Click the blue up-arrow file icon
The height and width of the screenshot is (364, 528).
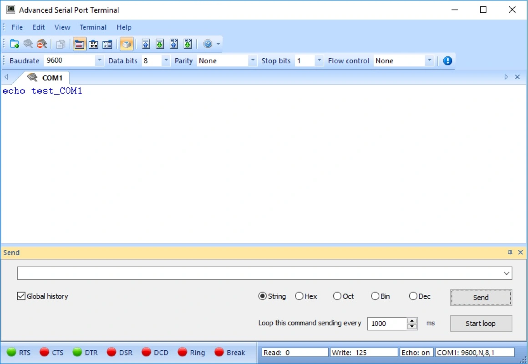coord(146,44)
